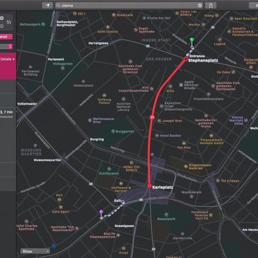The image size is (258, 258).
Task: Select the Tea Flow icon
Action: (x=184, y=143)
